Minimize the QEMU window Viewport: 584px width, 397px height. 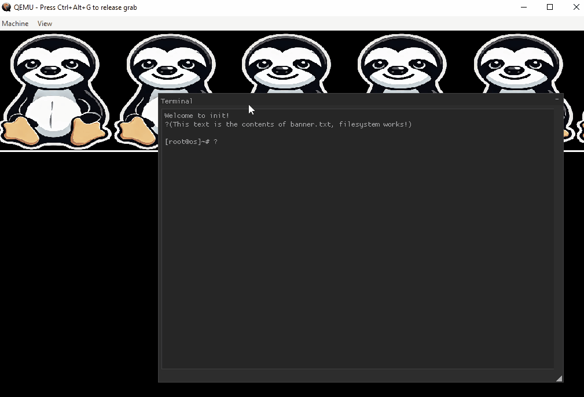coord(524,7)
